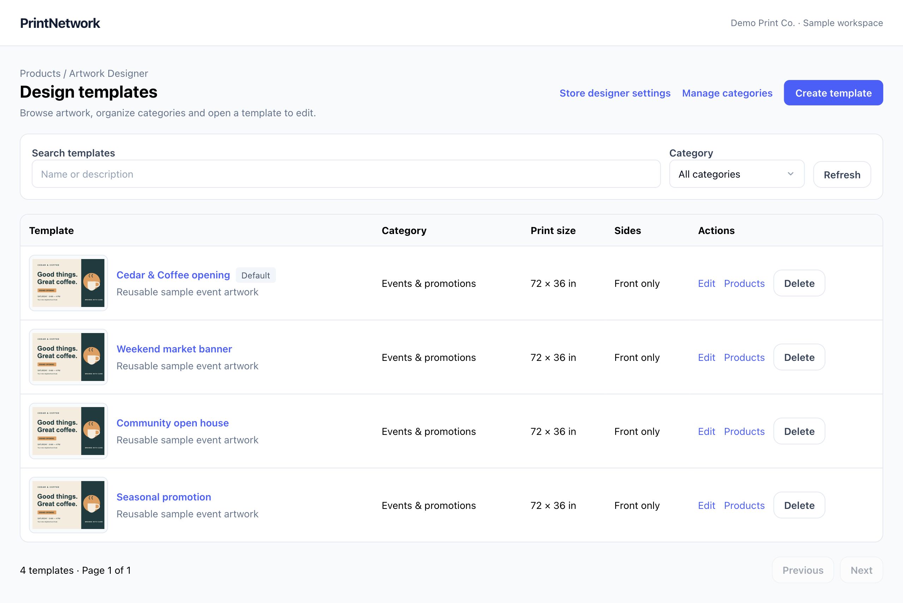Screen dimensions: 903x603
Task: Click '4 templates · Page 1 of 1' text
Action: click(x=75, y=570)
